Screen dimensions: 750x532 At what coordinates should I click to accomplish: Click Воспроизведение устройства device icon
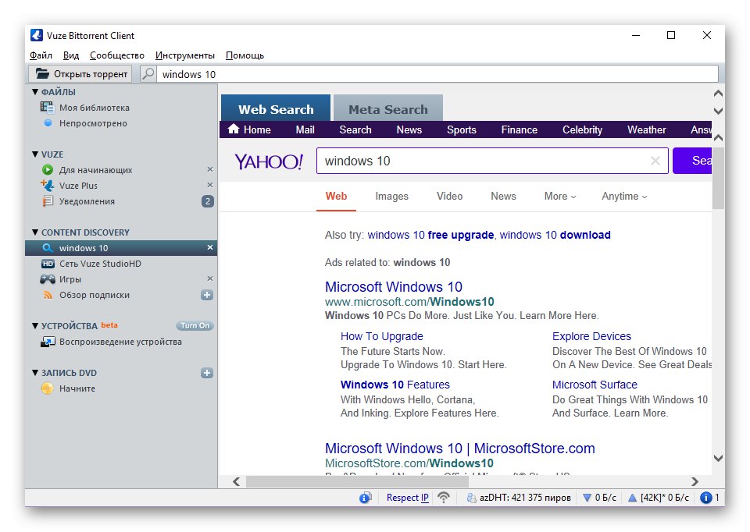click(48, 342)
